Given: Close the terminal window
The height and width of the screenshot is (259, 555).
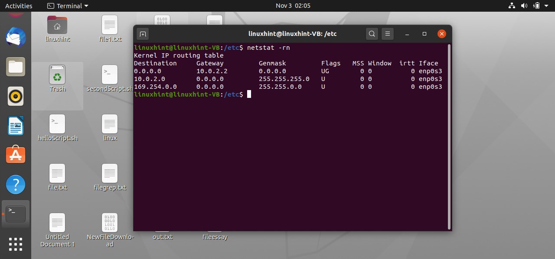Looking at the screenshot, I should 441,34.
